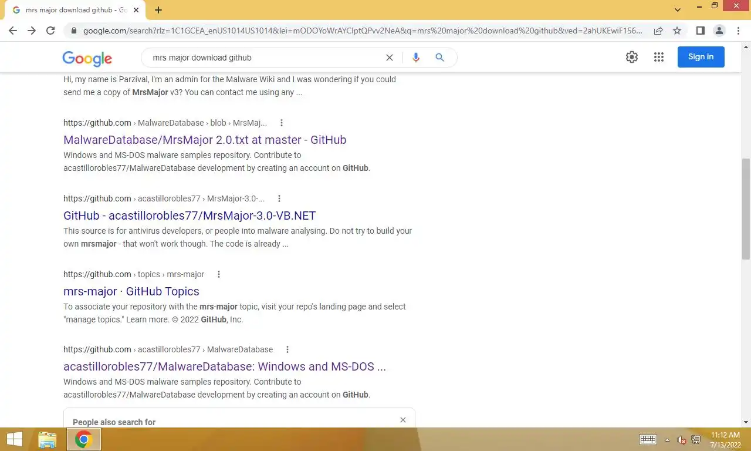Viewport: 751px width, 451px height.
Task: Click the People also search for heading
Action: point(114,422)
